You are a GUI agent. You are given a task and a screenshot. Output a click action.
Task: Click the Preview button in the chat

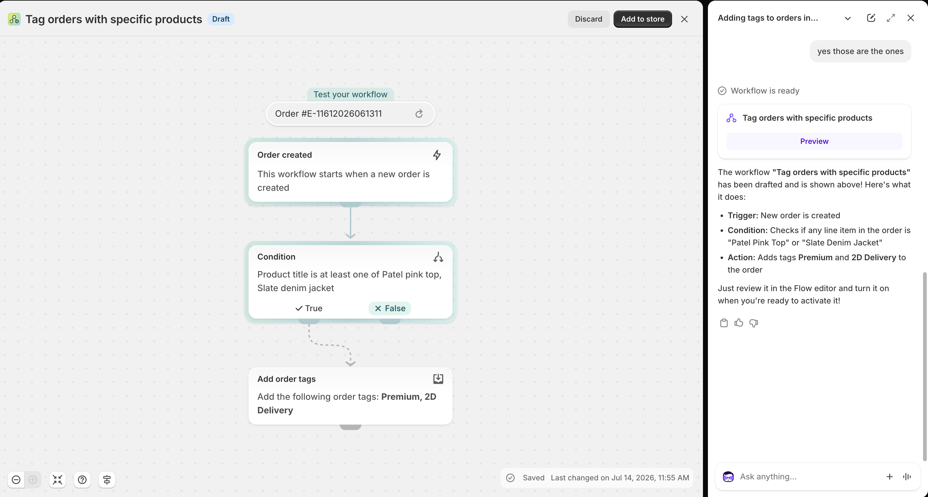814,141
